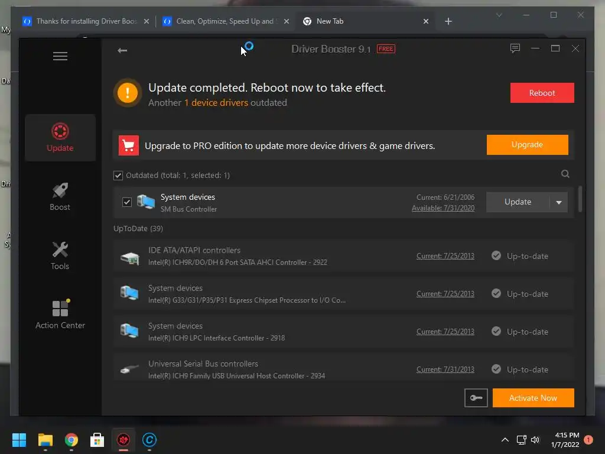Open the Boost rocket section
605x454 pixels.
point(60,196)
